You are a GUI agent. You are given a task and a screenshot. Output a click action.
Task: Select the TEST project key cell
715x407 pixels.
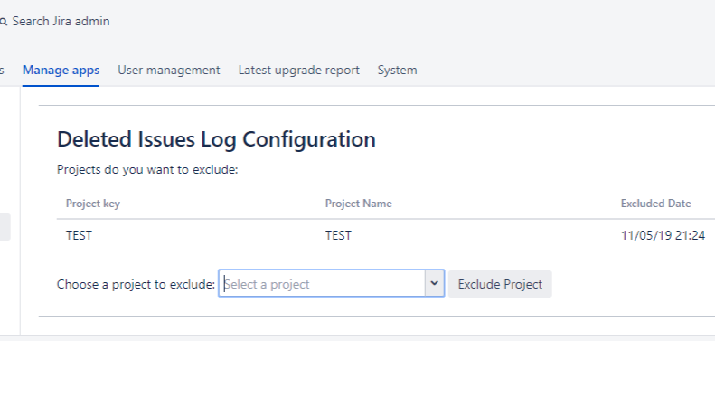80,236
